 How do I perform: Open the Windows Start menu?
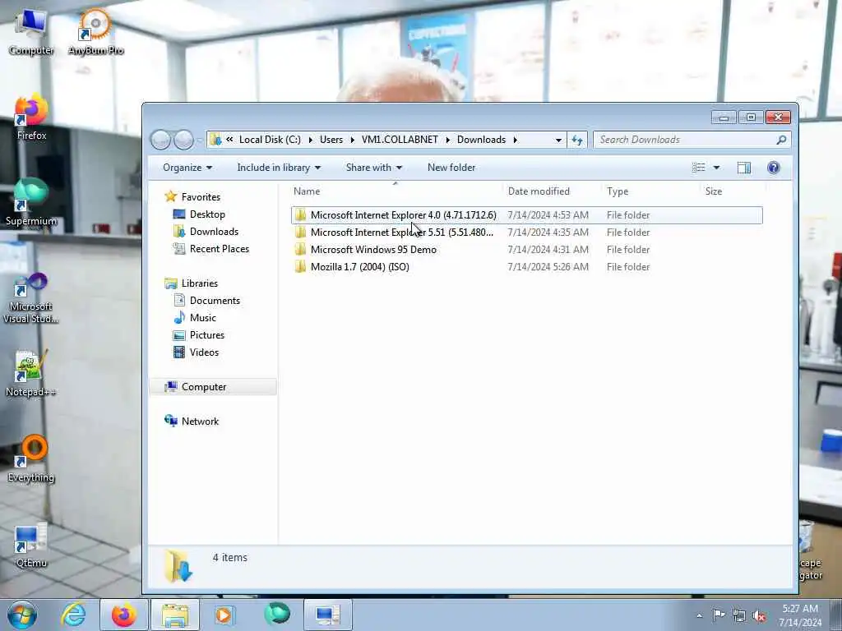(22, 615)
